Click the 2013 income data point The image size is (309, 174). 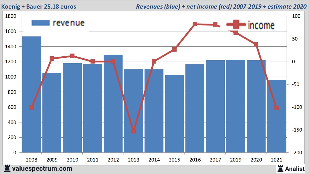[x=134, y=131]
